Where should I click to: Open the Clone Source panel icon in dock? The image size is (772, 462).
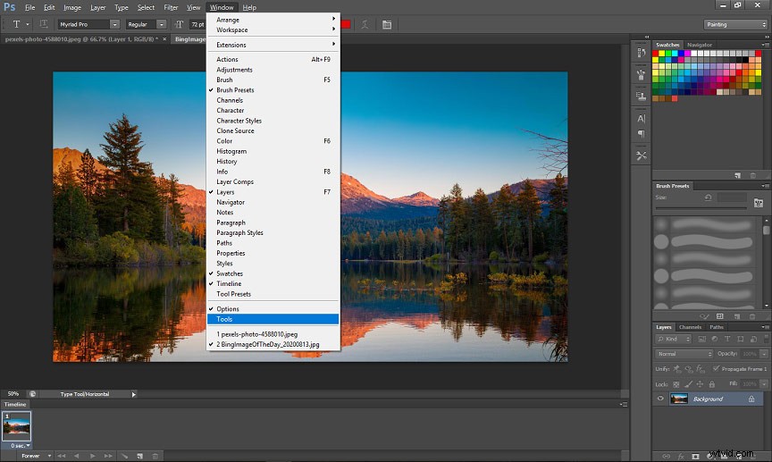point(641,96)
